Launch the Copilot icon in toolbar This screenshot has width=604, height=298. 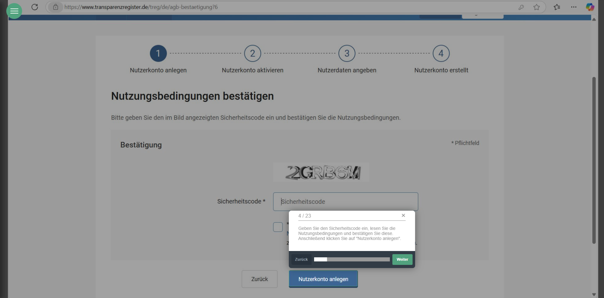[590, 7]
